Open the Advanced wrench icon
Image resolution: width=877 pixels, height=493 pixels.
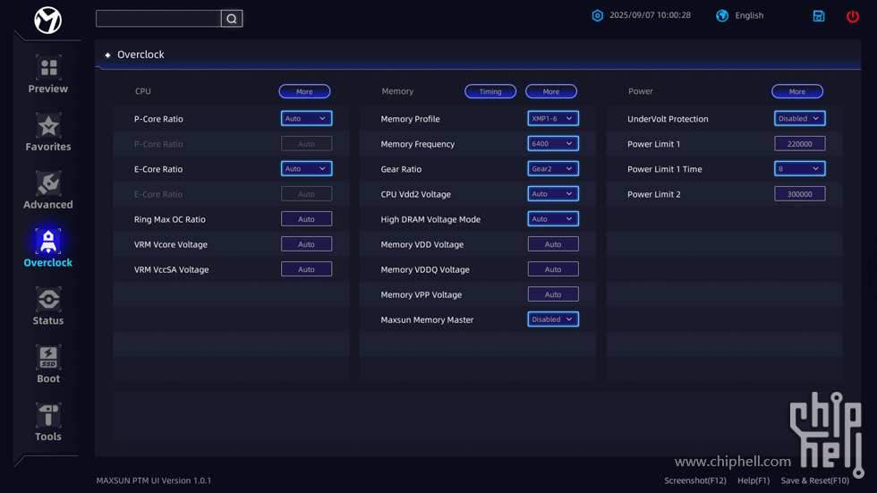click(48, 183)
